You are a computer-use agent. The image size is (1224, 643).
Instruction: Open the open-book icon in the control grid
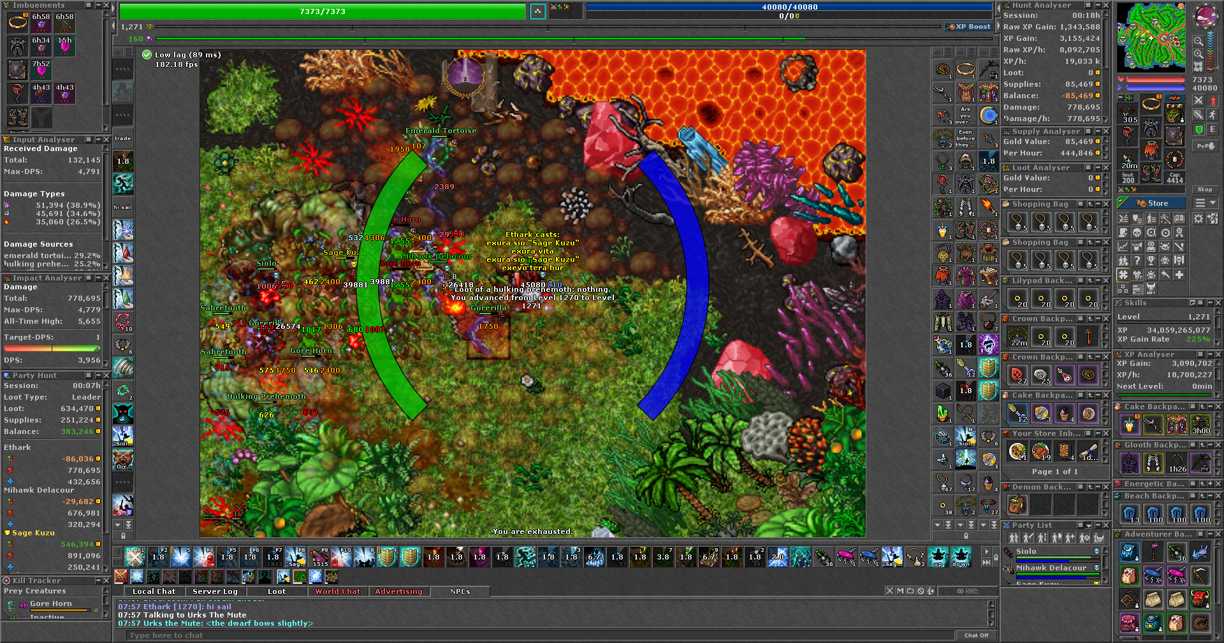point(1179,219)
